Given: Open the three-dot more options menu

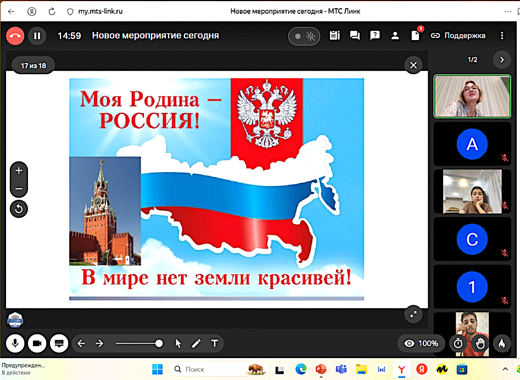Looking at the screenshot, I should click(x=502, y=36).
